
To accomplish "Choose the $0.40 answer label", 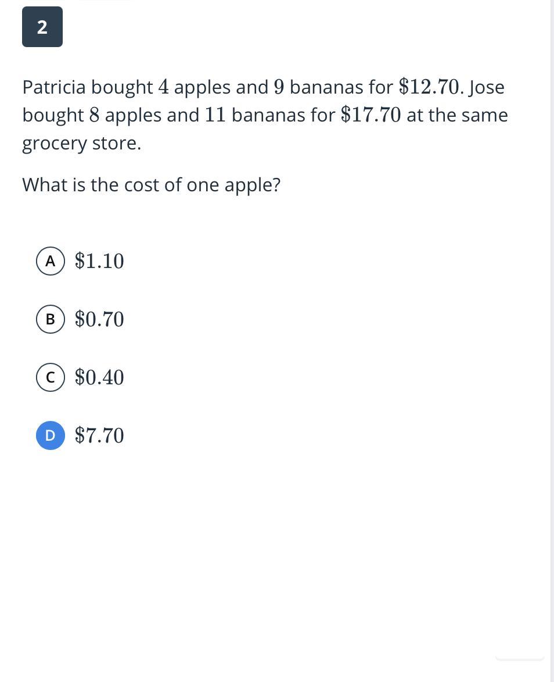I will click(99, 377).
